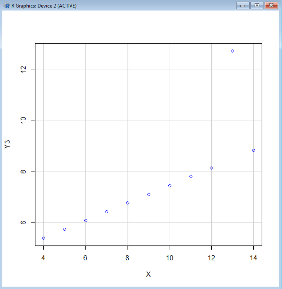Select the data point at X=10
Image resolution: width=282 pixels, height=289 pixels.
(x=170, y=186)
